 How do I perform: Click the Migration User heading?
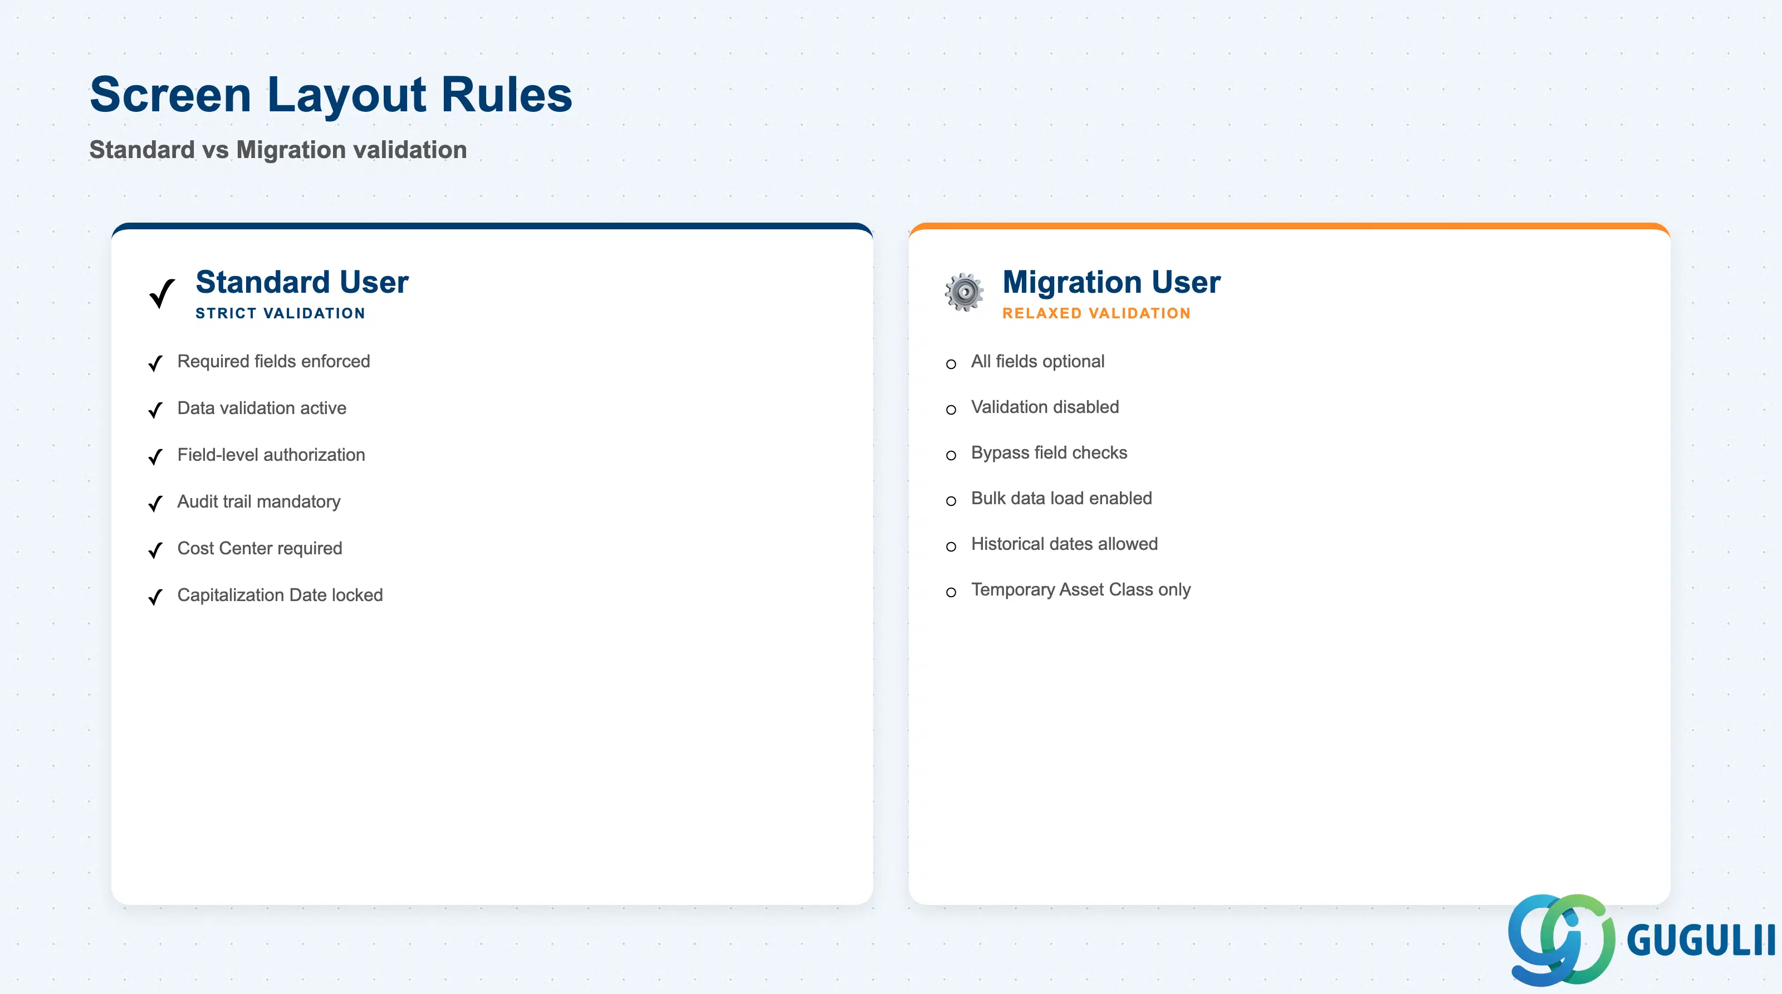tap(1112, 282)
